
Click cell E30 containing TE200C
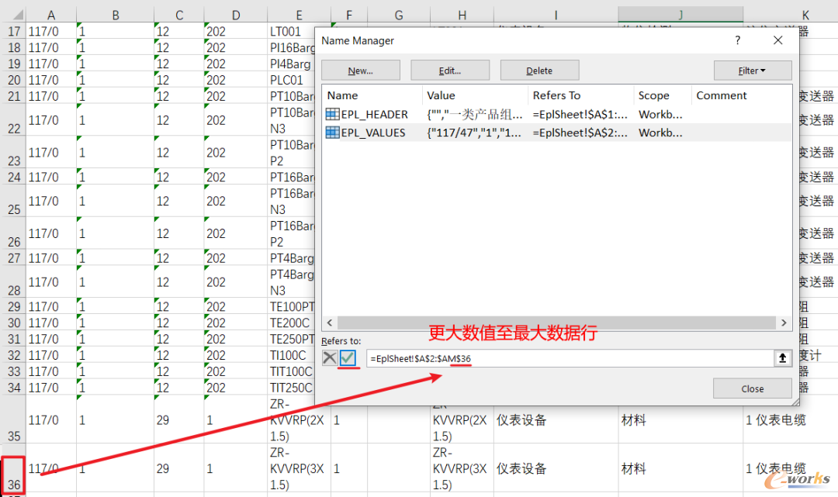(292, 323)
